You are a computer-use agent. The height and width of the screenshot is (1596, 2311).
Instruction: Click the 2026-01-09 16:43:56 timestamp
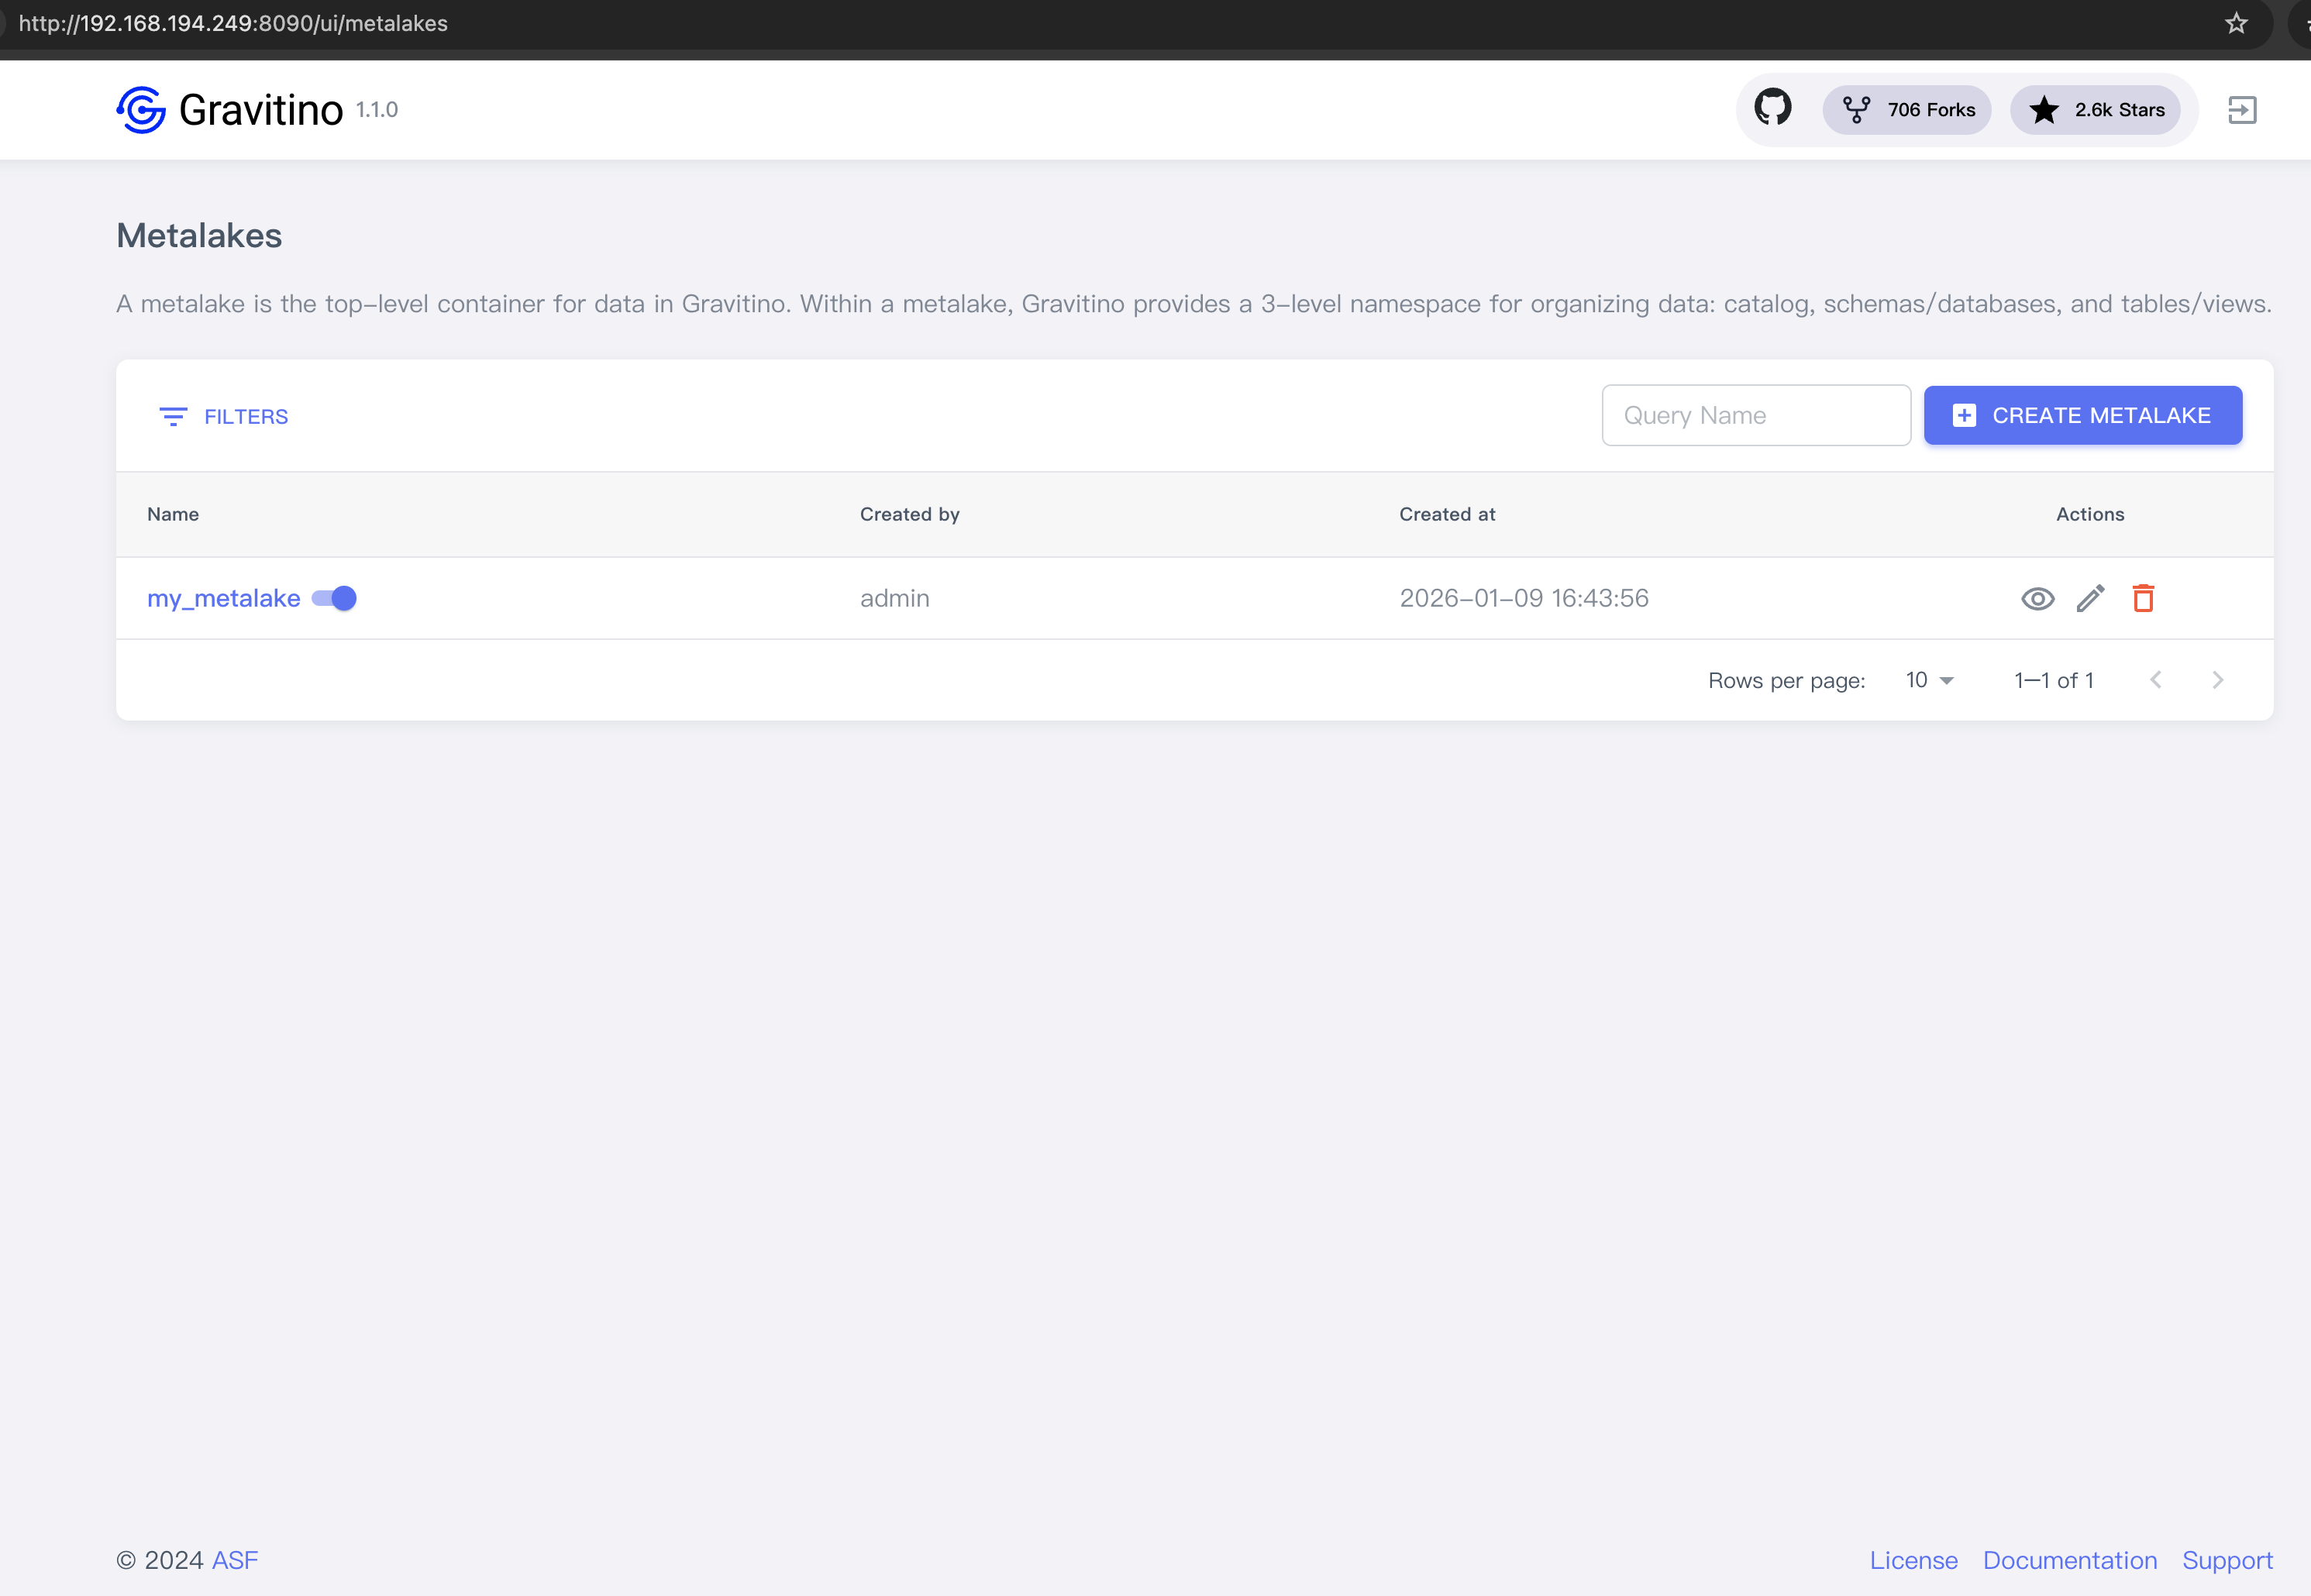(1523, 598)
